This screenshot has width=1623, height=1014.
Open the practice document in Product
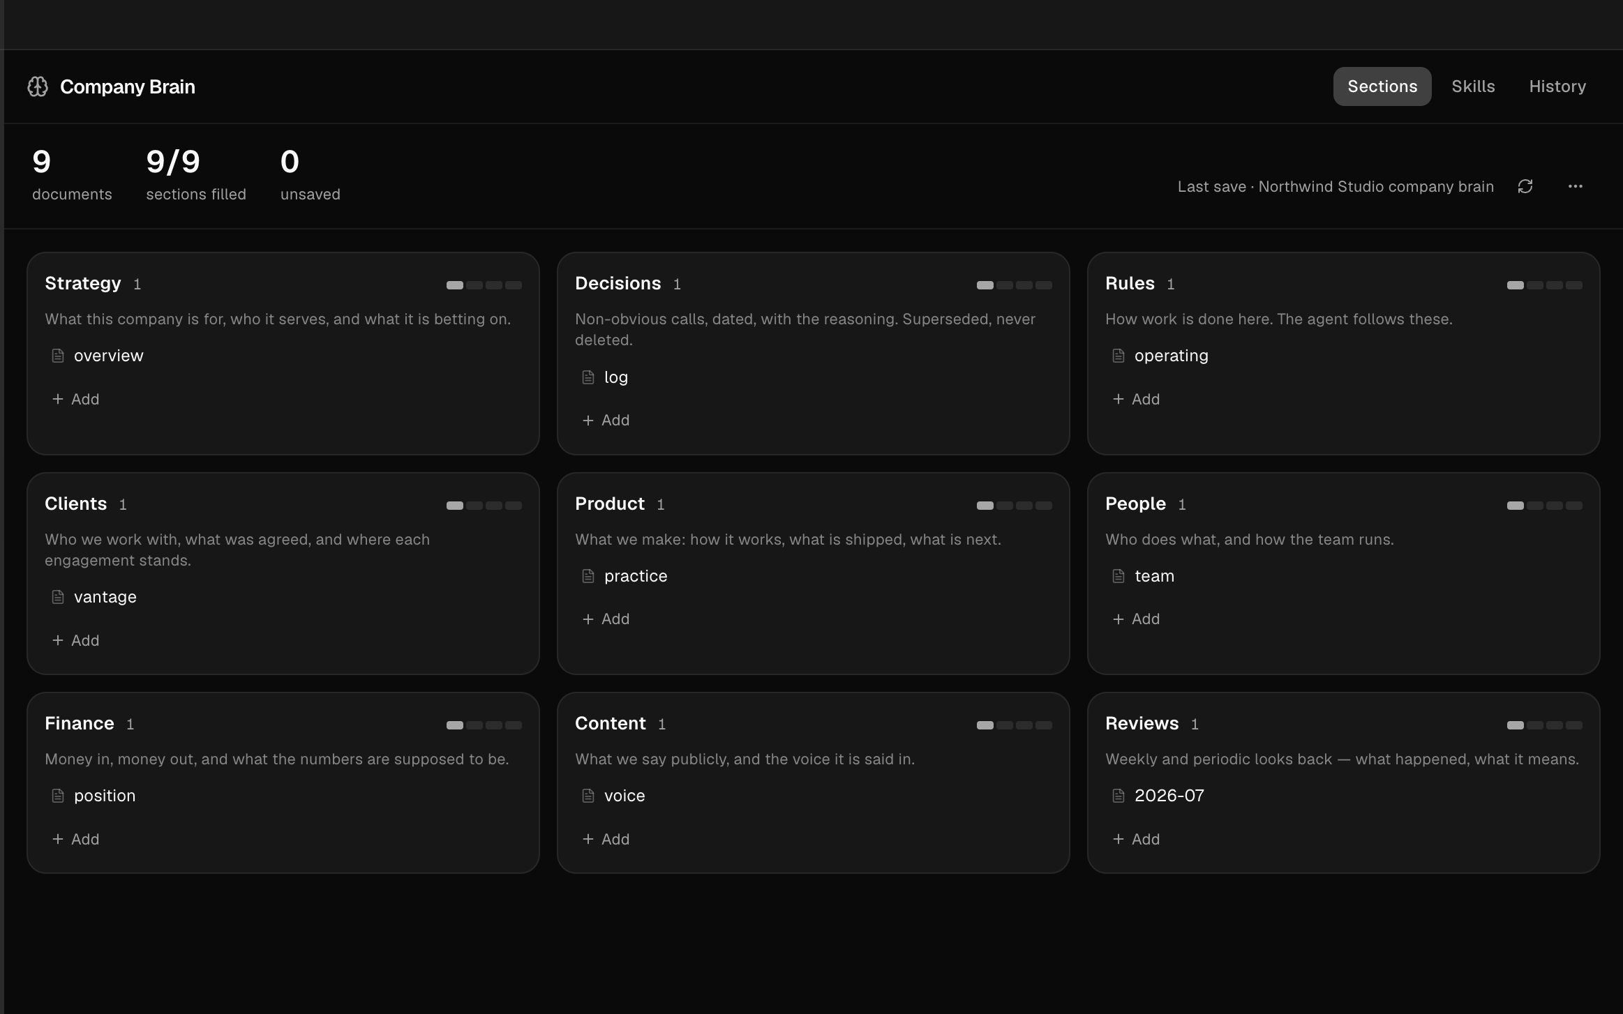coord(636,576)
